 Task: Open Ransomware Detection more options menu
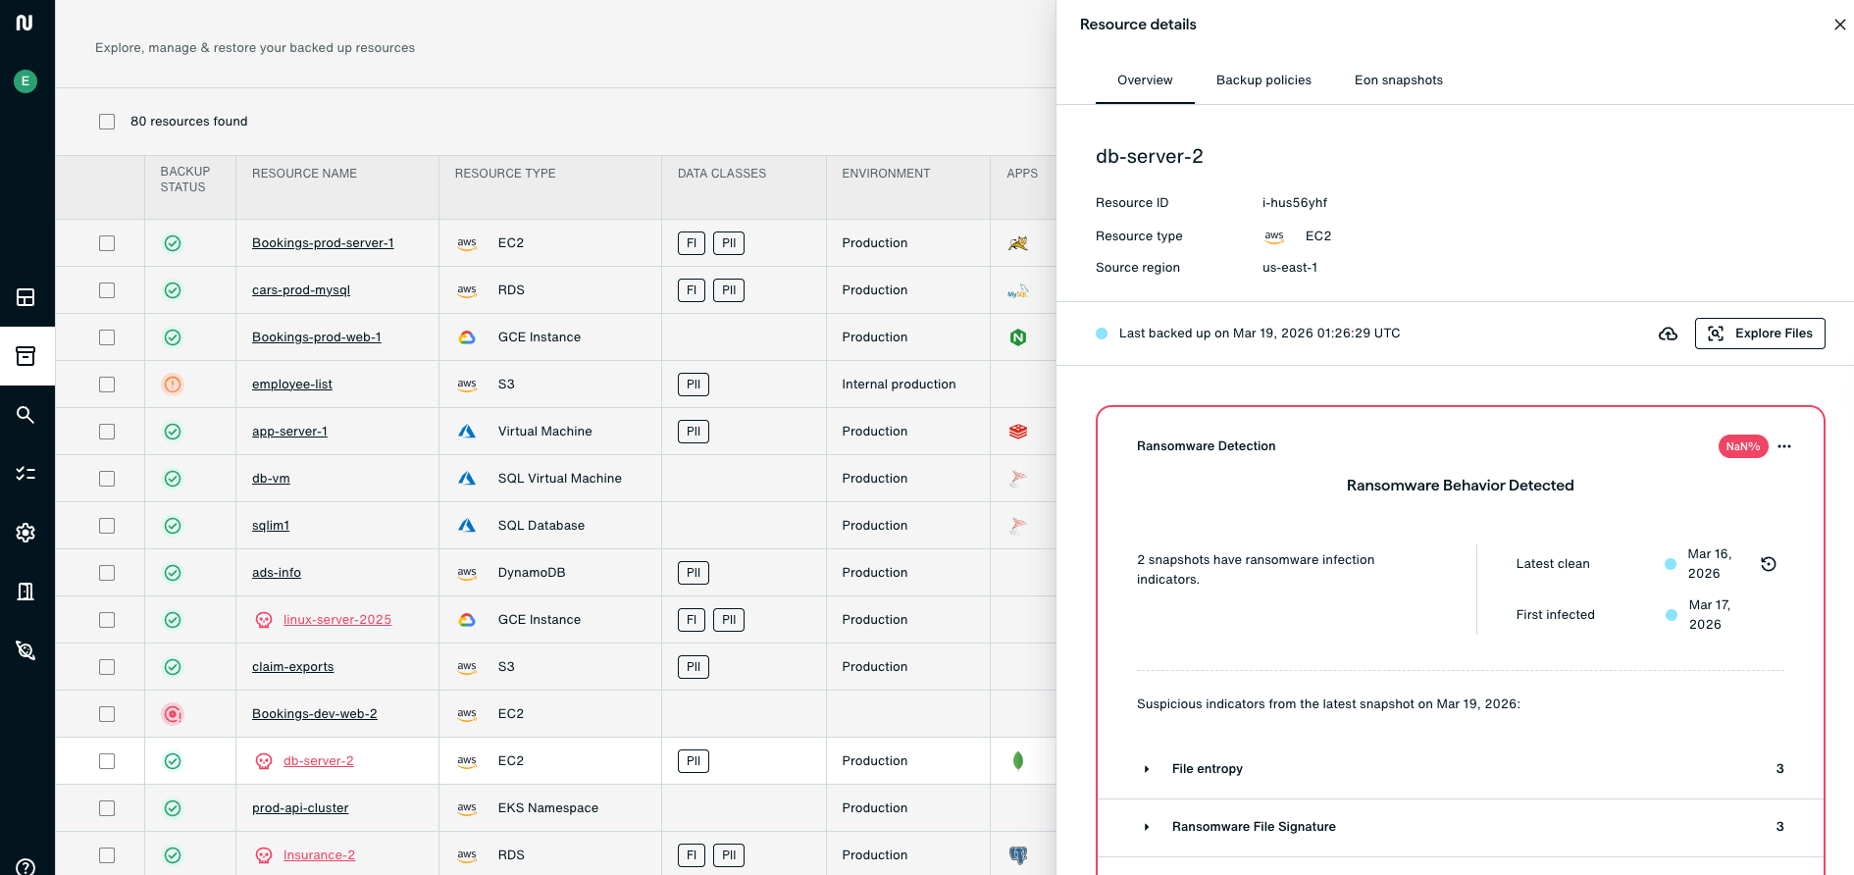1784,446
